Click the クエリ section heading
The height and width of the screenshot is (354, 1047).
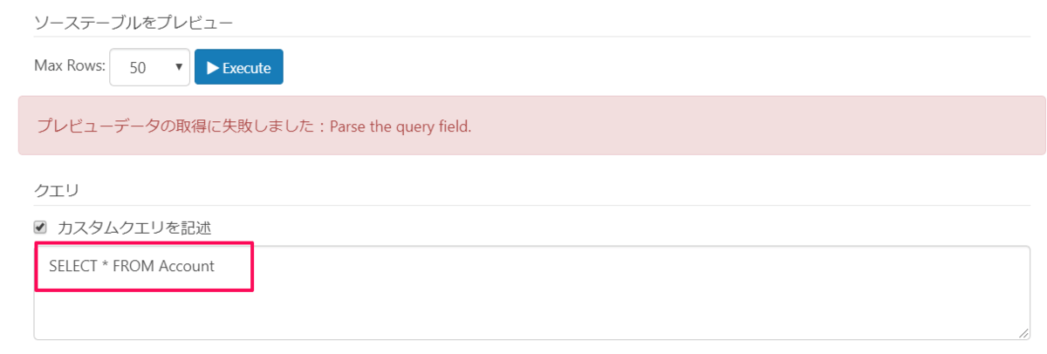(x=57, y=188)
